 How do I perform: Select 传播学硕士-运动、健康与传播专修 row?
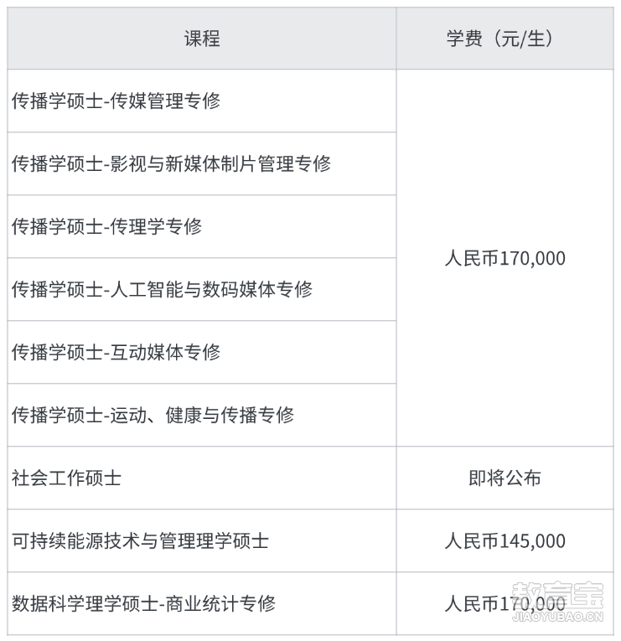(x=202, y=416)
